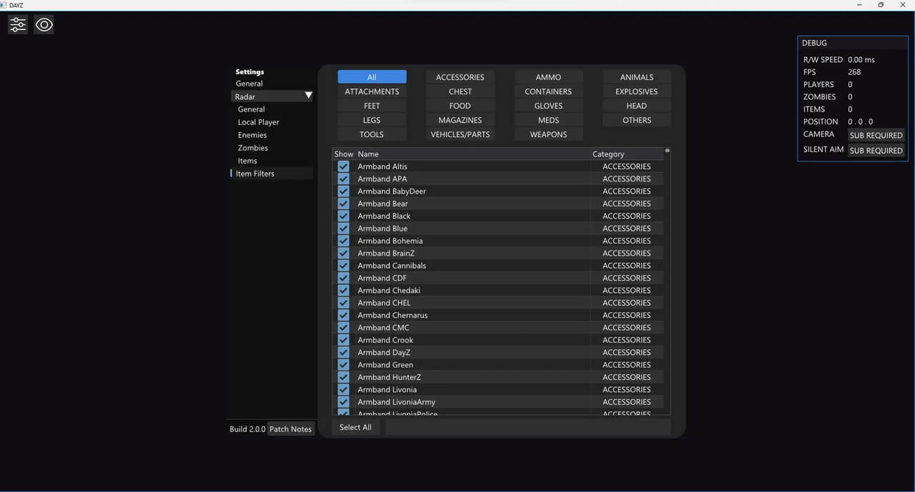Sort the list by Category column header
The height and width of the screenshot is (492, 915).
[x=608, y=154]
